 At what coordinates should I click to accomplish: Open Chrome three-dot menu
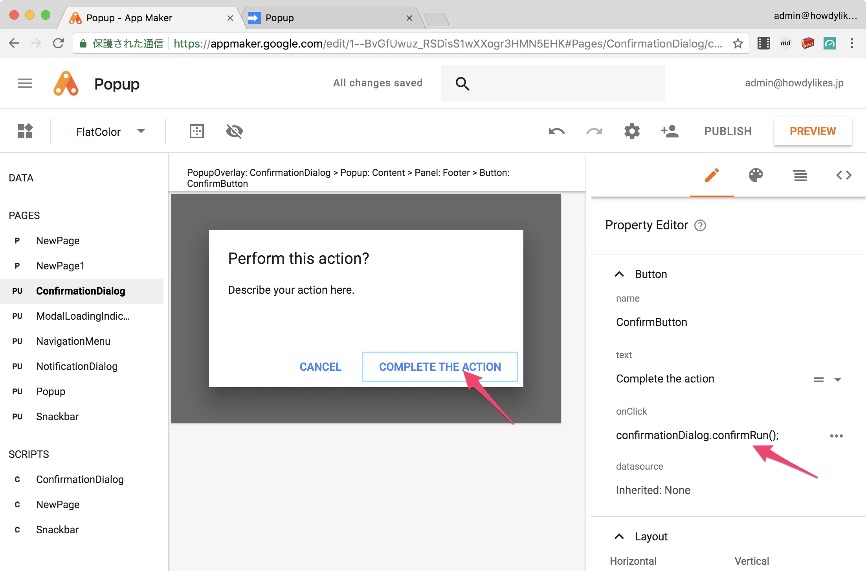[x=851, y=43]
